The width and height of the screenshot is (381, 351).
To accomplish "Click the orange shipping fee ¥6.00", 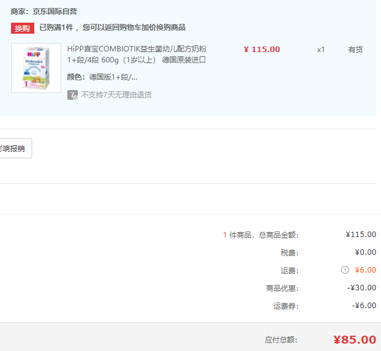I will (366, 270).
